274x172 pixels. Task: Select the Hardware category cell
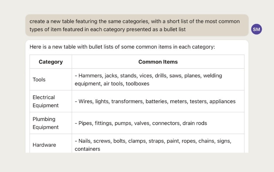tap(51, 143)
